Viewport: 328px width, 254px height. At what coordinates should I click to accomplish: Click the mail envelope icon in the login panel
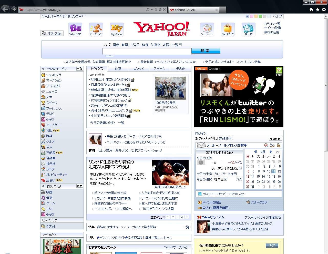click(201, 145)
